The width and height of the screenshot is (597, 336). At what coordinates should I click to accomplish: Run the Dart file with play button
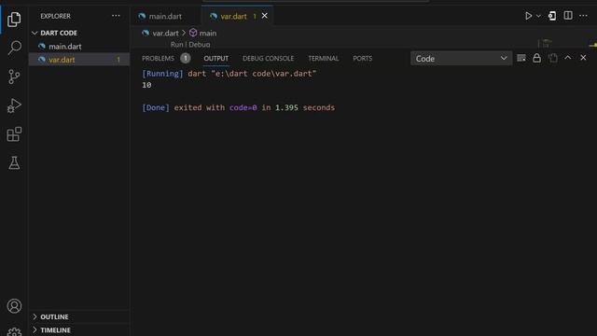click(x=529, y=16)
